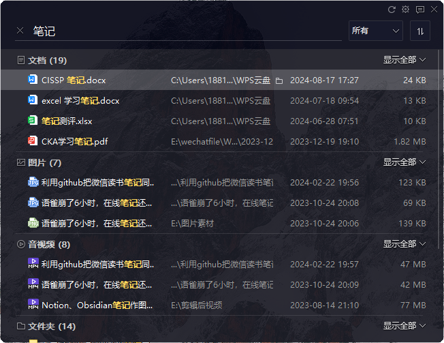Click the play icon beside 音视频 (8)

point(20,244)
